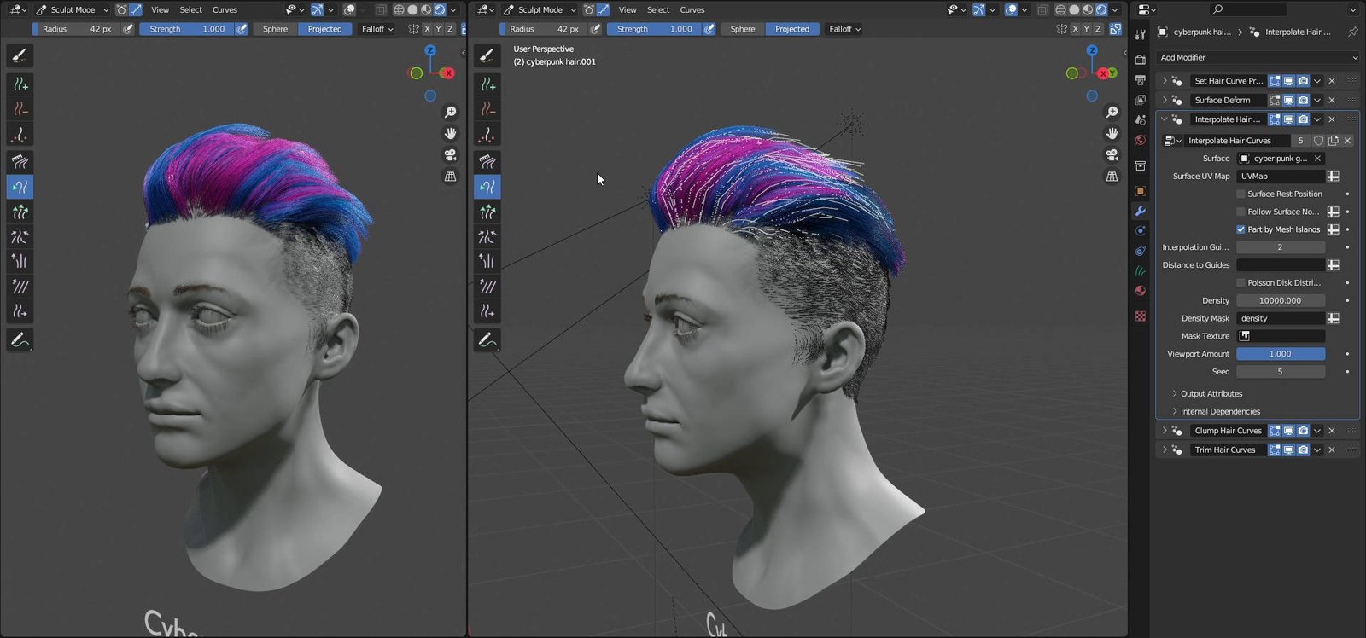The image size is (1366, 638).
Task: Click the Sphere falloff button in left viewport
Action: pyautogui.click(x=275, y=29)
